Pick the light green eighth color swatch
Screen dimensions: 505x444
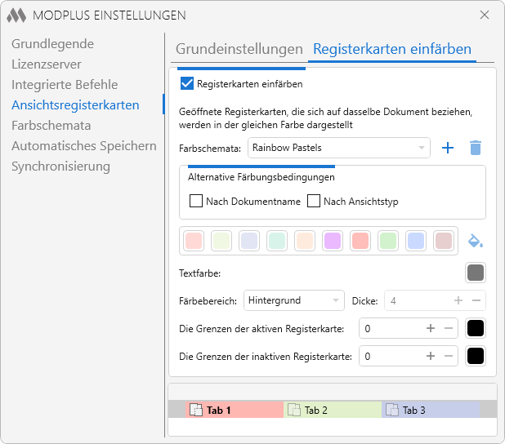[388, 241]
